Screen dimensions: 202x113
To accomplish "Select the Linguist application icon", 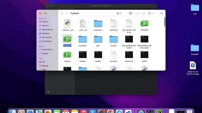I will click(x=67, y=55).
